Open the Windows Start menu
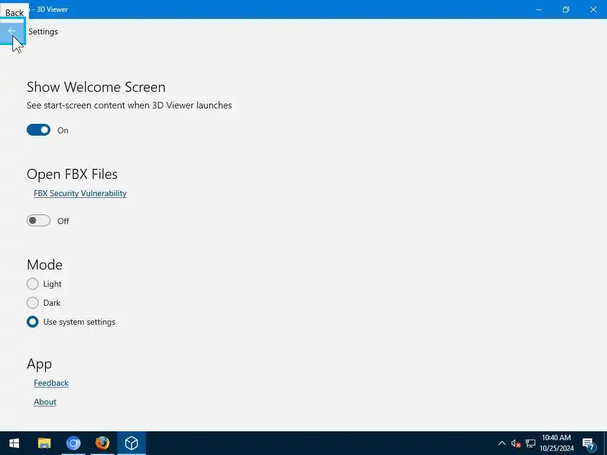607x455 pixels. 14,443
